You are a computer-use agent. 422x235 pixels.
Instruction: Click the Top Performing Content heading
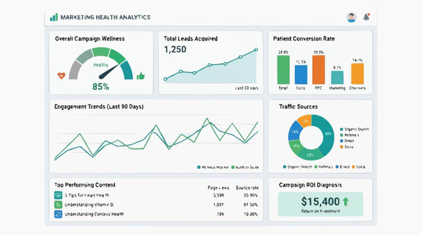tap(85, 185)
